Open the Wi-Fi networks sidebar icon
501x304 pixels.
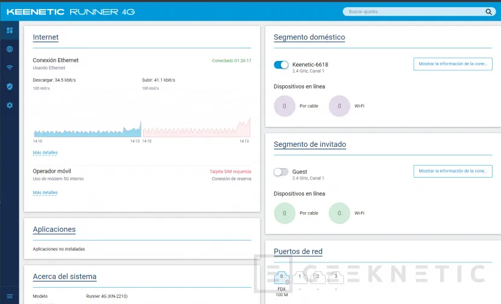[x=10, y=68]
